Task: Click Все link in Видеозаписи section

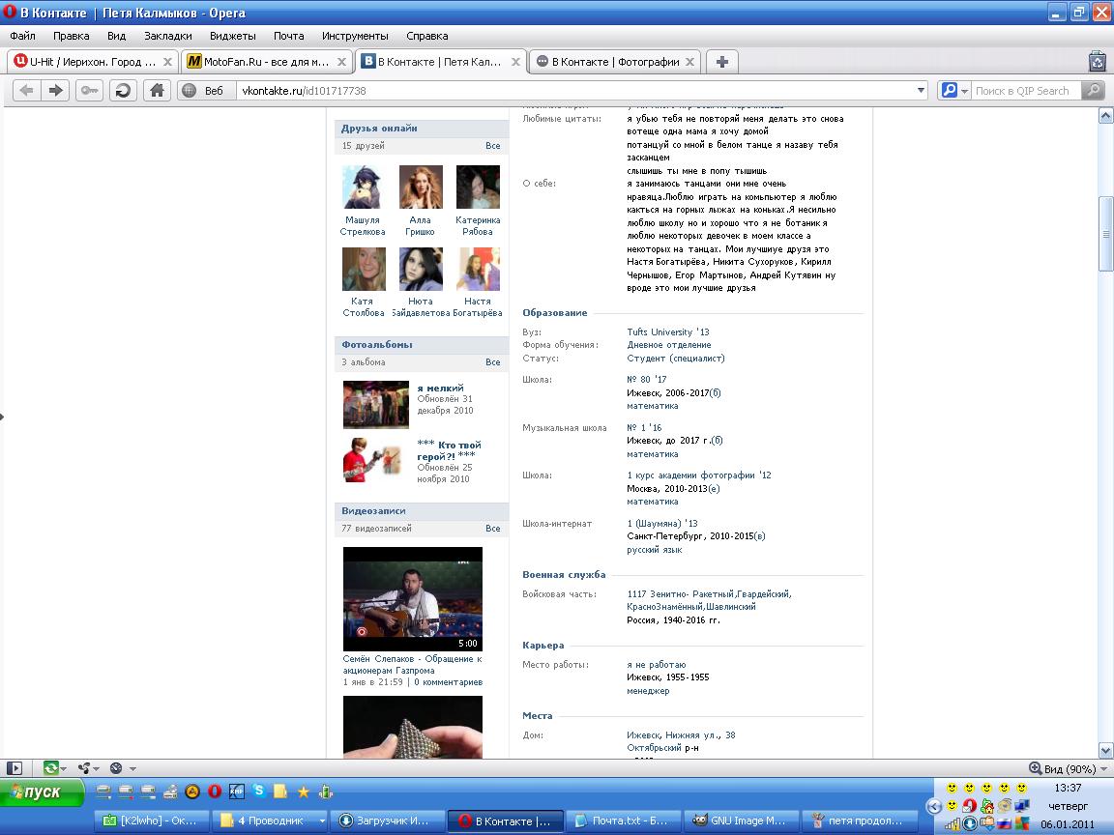Action: (x=493, y=529)
